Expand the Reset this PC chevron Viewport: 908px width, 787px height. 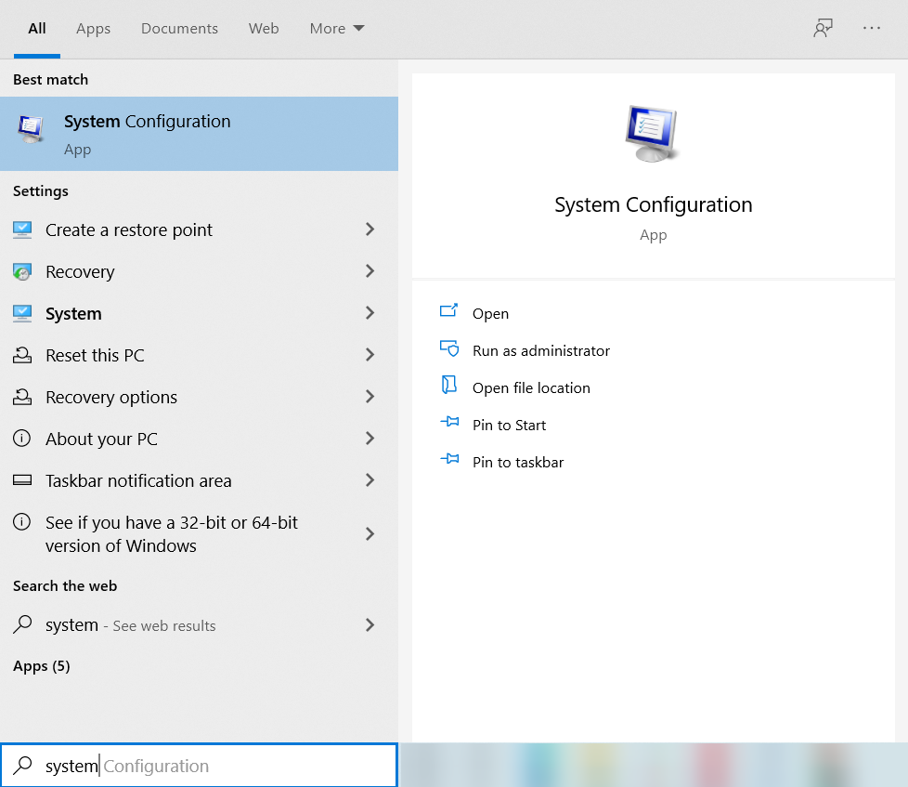(370, 355)
